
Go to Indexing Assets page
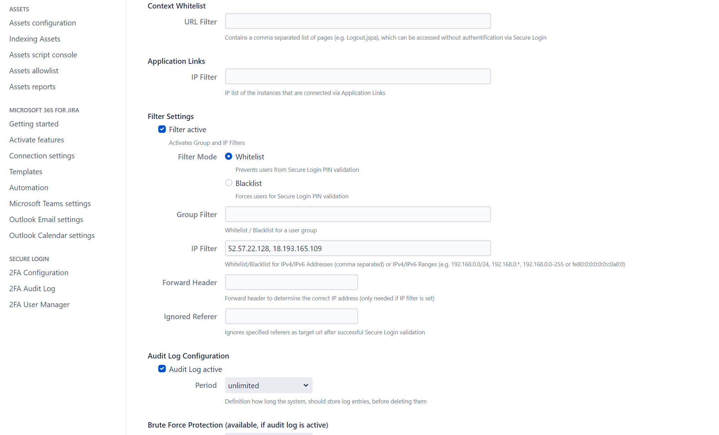[35, 39]
